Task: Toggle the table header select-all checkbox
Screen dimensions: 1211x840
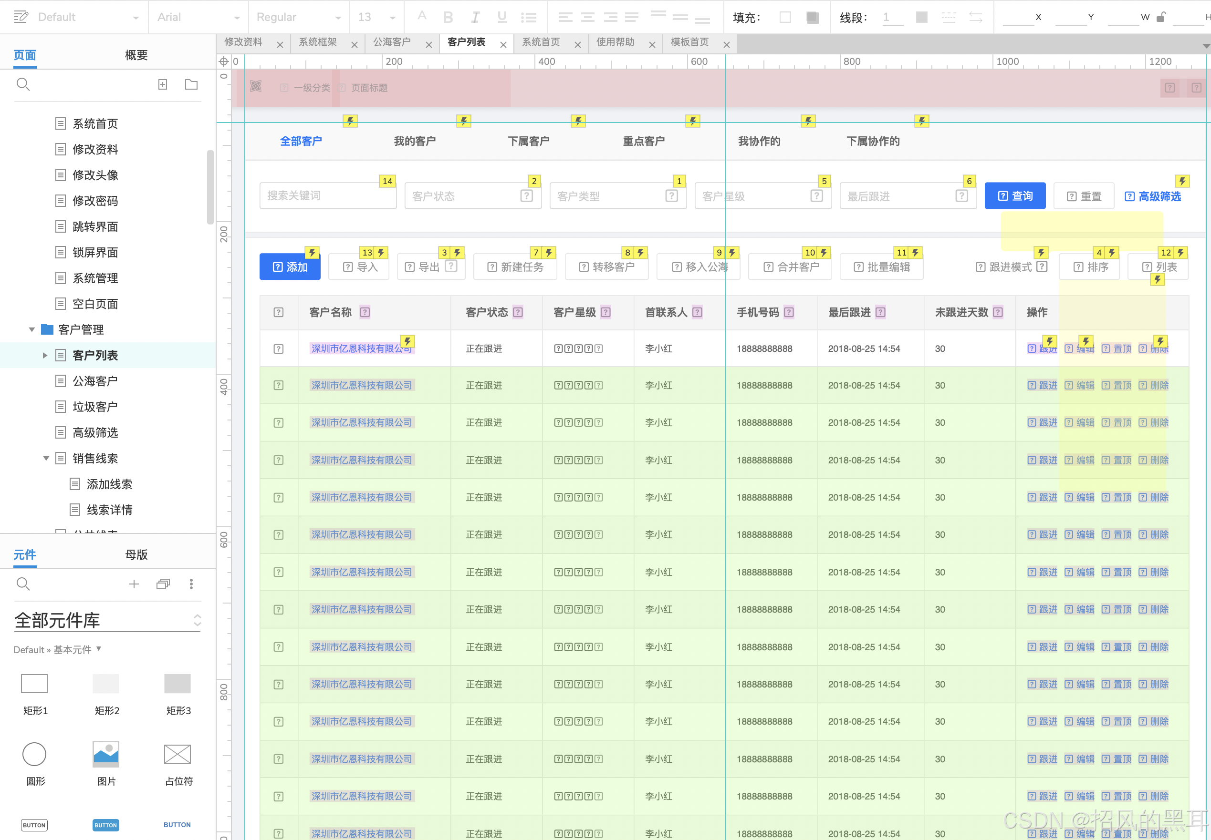Action: pyautogui.click(x=279, y=312)
